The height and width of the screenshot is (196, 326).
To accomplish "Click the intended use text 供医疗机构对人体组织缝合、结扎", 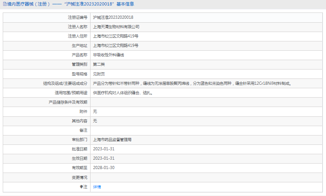I will (x=123, y=93).
